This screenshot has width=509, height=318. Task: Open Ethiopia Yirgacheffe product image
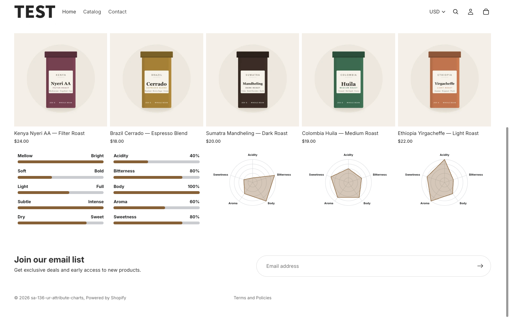(444, 80)
